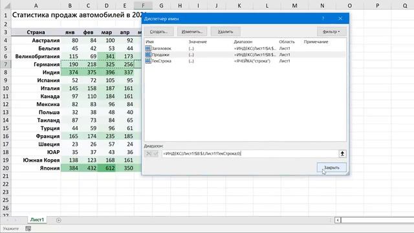Click the Закрыть button
Screen dimensions: 414x233
click(x=332, y=168)
